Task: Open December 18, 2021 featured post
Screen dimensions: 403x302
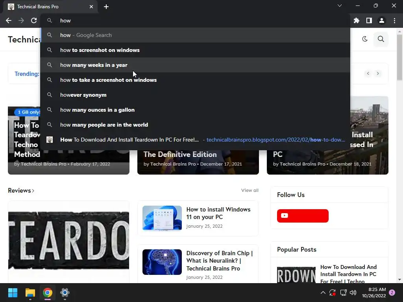Action: [328, 162]
